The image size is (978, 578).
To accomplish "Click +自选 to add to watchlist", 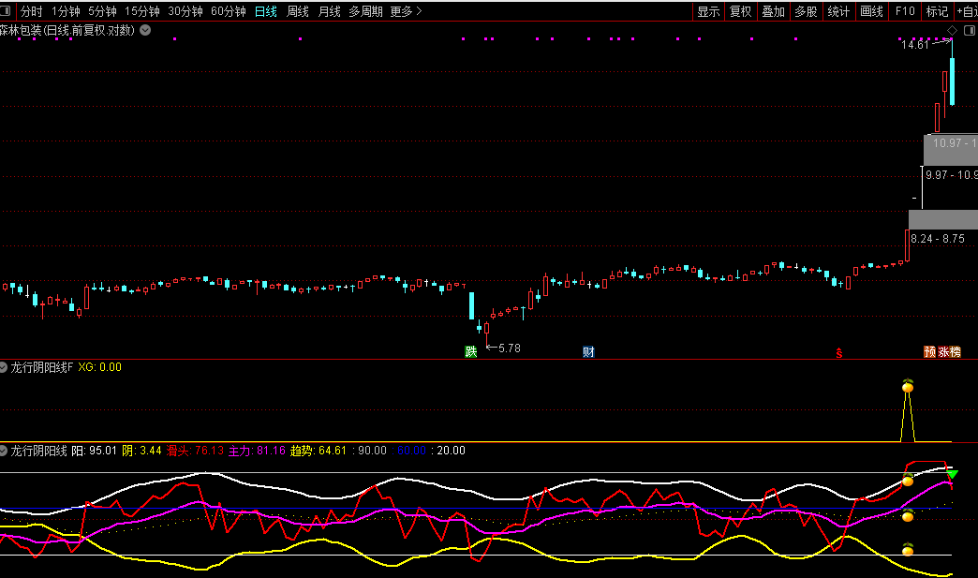I will click(x=966, y=11).
